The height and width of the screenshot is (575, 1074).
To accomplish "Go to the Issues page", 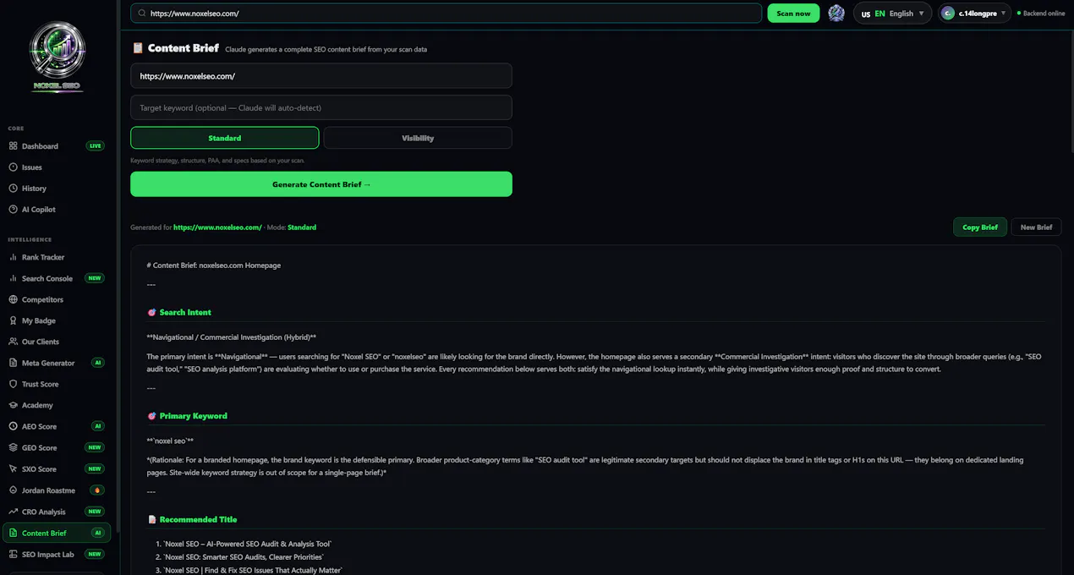I will (x=56, y=167).
